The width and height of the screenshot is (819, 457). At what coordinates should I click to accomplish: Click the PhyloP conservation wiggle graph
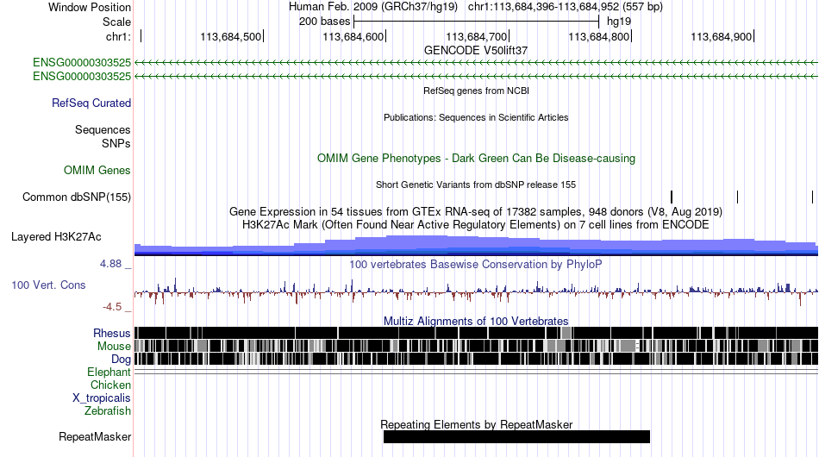(x=476, y=291)
